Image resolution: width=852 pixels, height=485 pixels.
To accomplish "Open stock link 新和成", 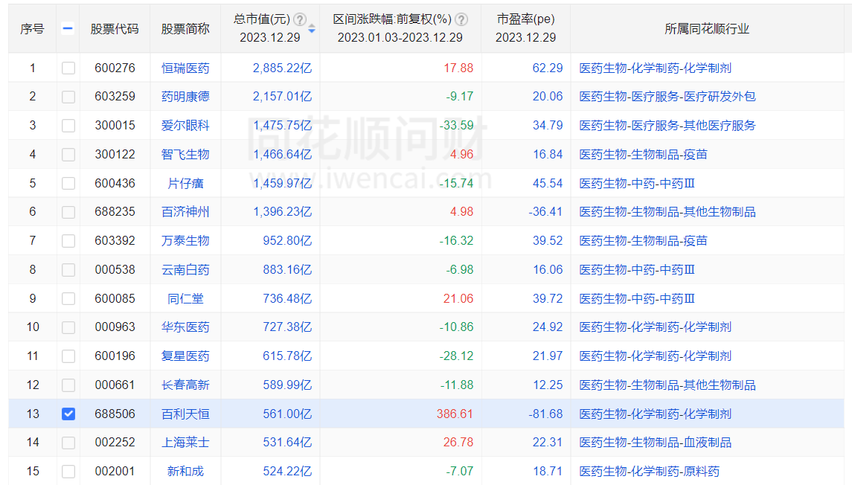I will pyautogui.click(x=185, y=471).
